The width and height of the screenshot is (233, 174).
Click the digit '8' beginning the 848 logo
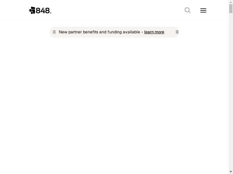coord(38,11)
